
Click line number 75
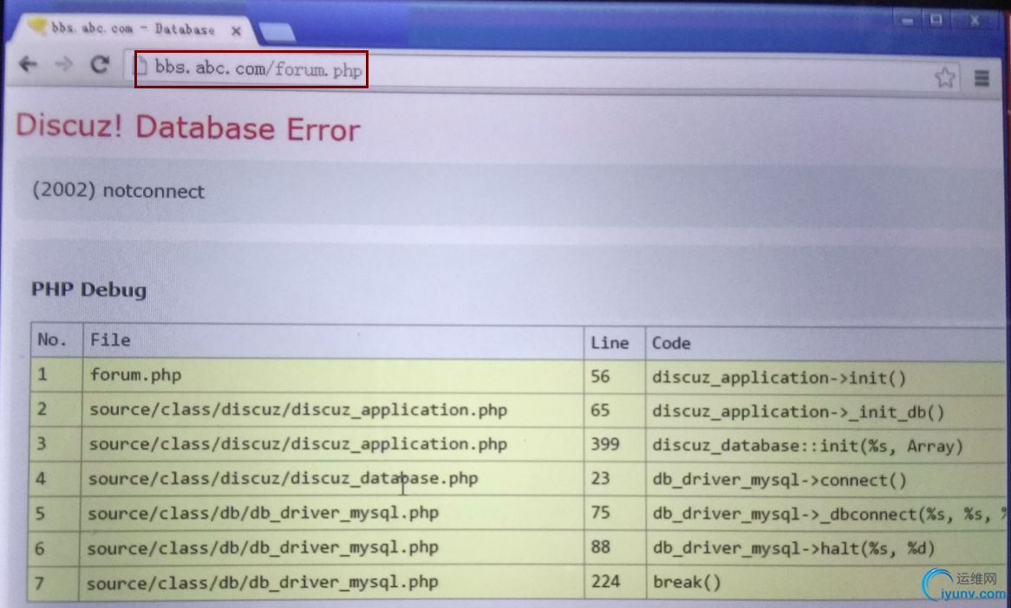(600, 513)
